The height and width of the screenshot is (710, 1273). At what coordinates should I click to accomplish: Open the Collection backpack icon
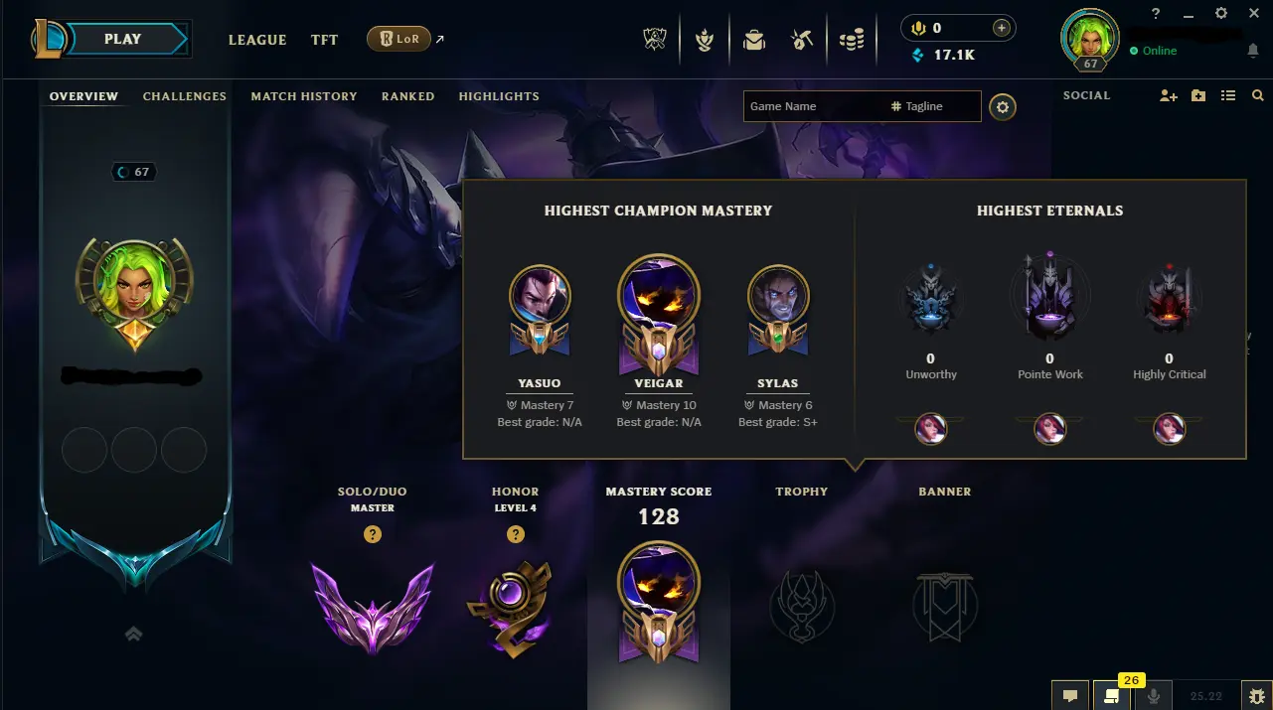tap(754, 40)
